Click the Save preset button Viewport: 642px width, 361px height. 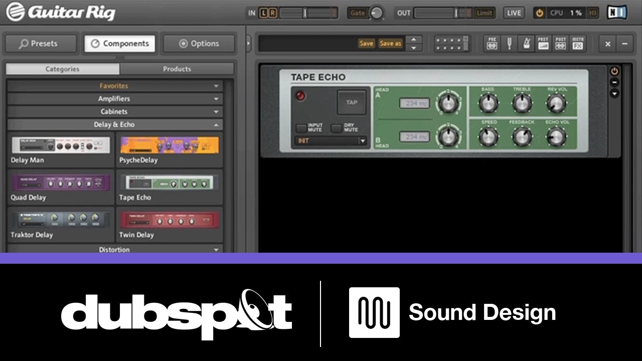click(x=366, y=44)
